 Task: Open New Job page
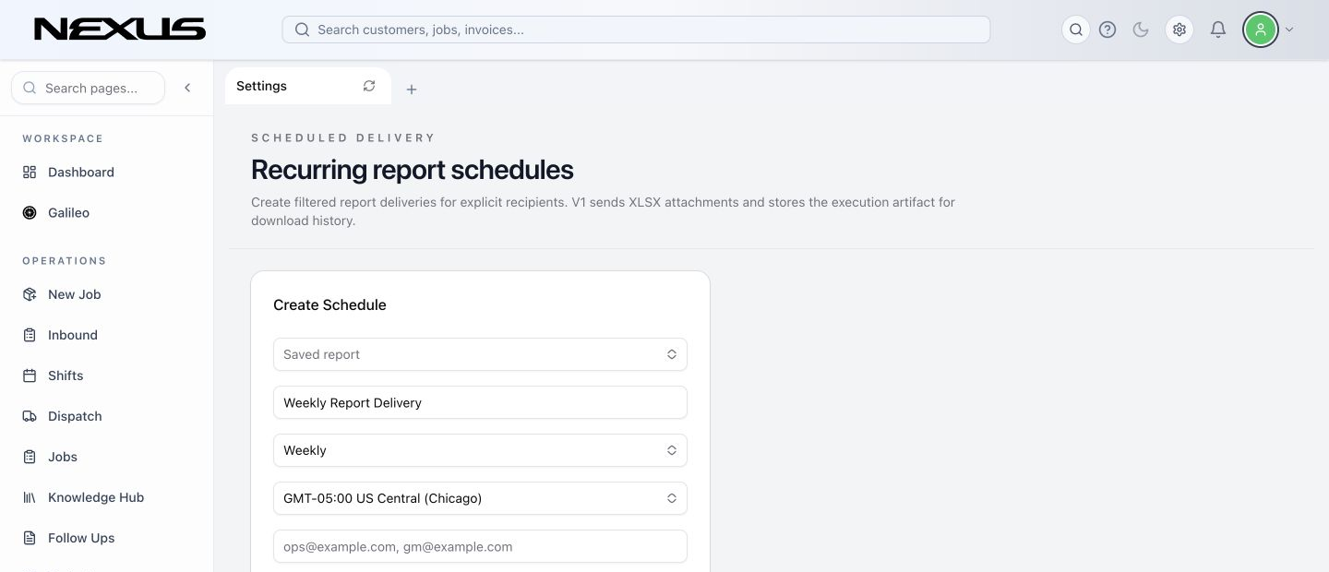[74, 294]
